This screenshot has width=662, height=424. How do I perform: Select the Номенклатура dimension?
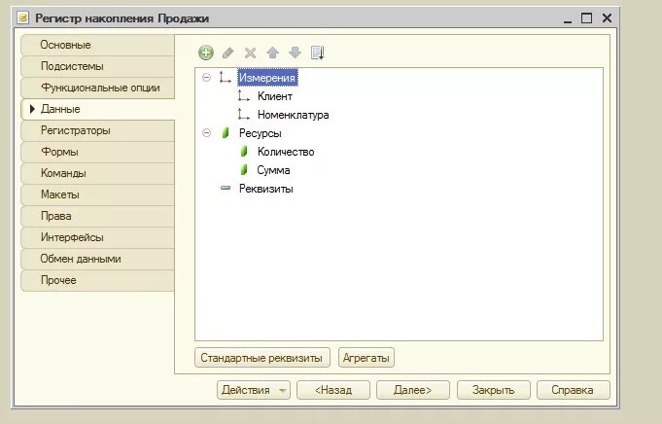click(x=293, y=115)
